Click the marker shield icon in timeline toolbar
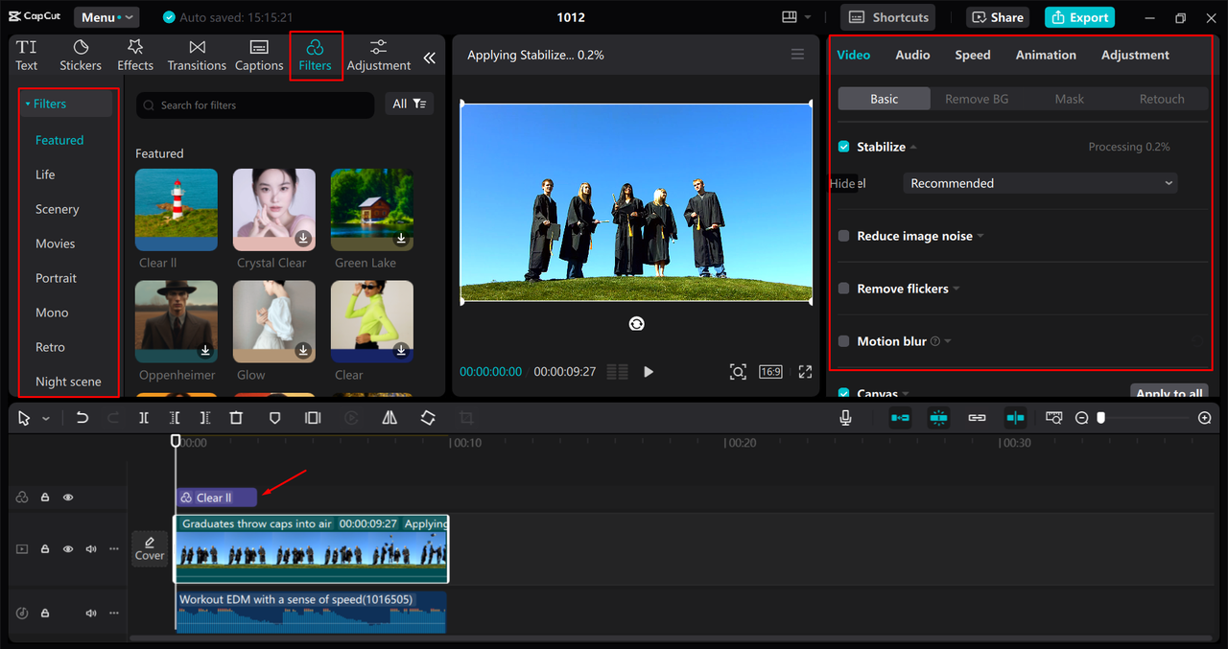Image resolution: width=1228 pixels, height=649 pixels. [274, 418]
